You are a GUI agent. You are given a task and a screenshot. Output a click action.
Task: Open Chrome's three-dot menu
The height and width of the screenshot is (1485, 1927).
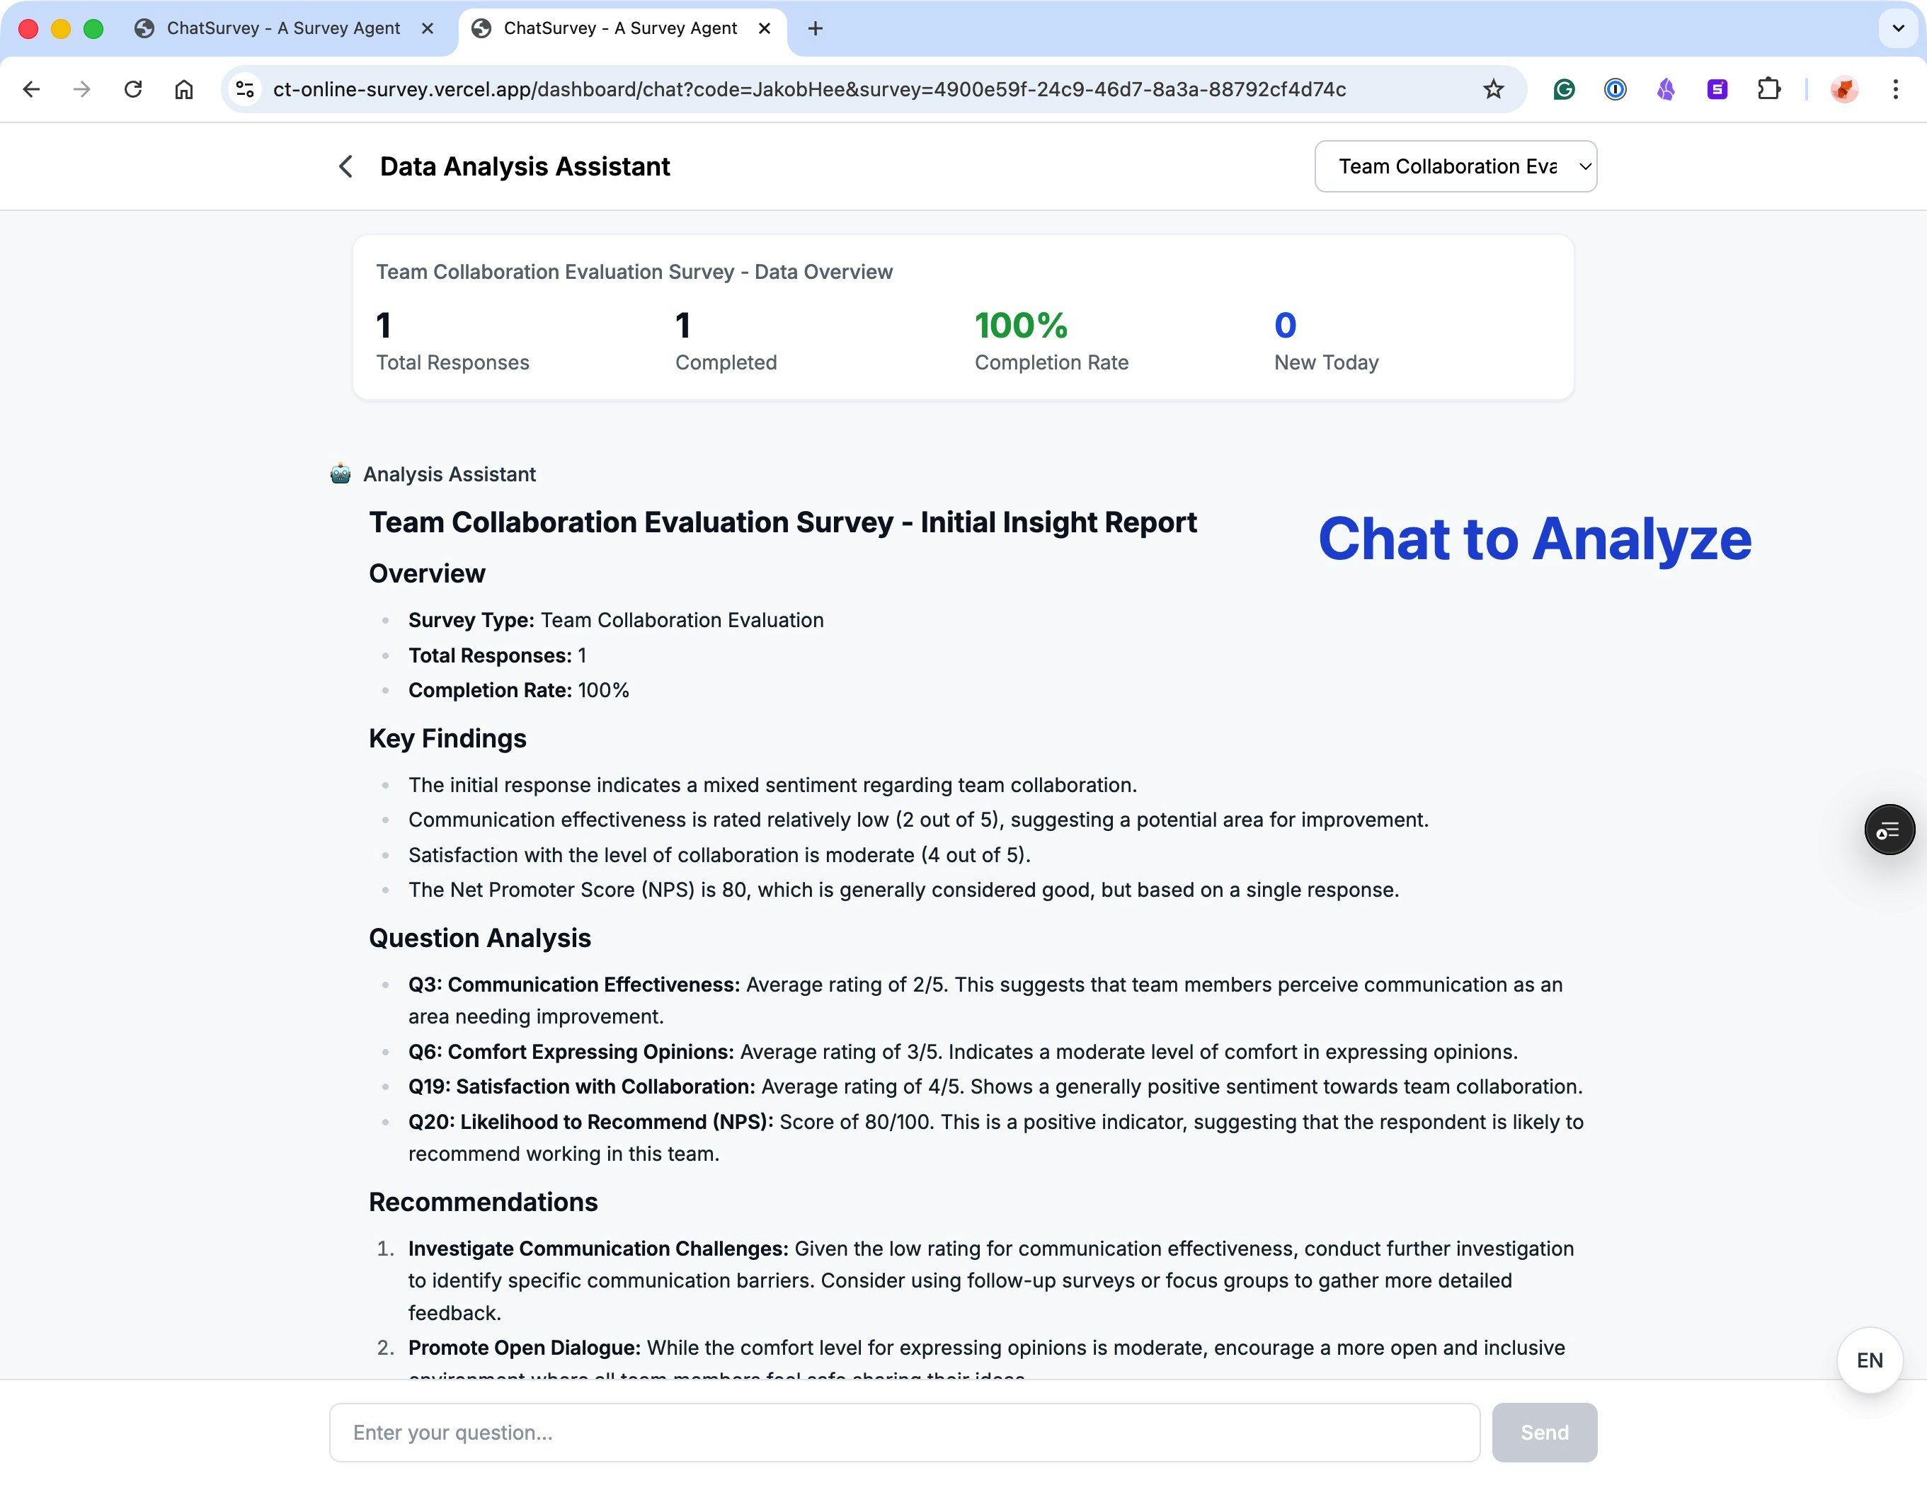pyautogui.click(x=1895, y=89)
